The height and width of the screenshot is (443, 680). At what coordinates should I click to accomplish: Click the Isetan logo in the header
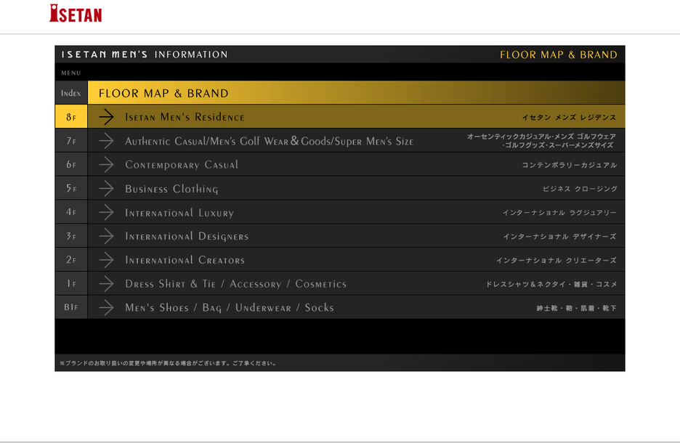pos(76,14)
